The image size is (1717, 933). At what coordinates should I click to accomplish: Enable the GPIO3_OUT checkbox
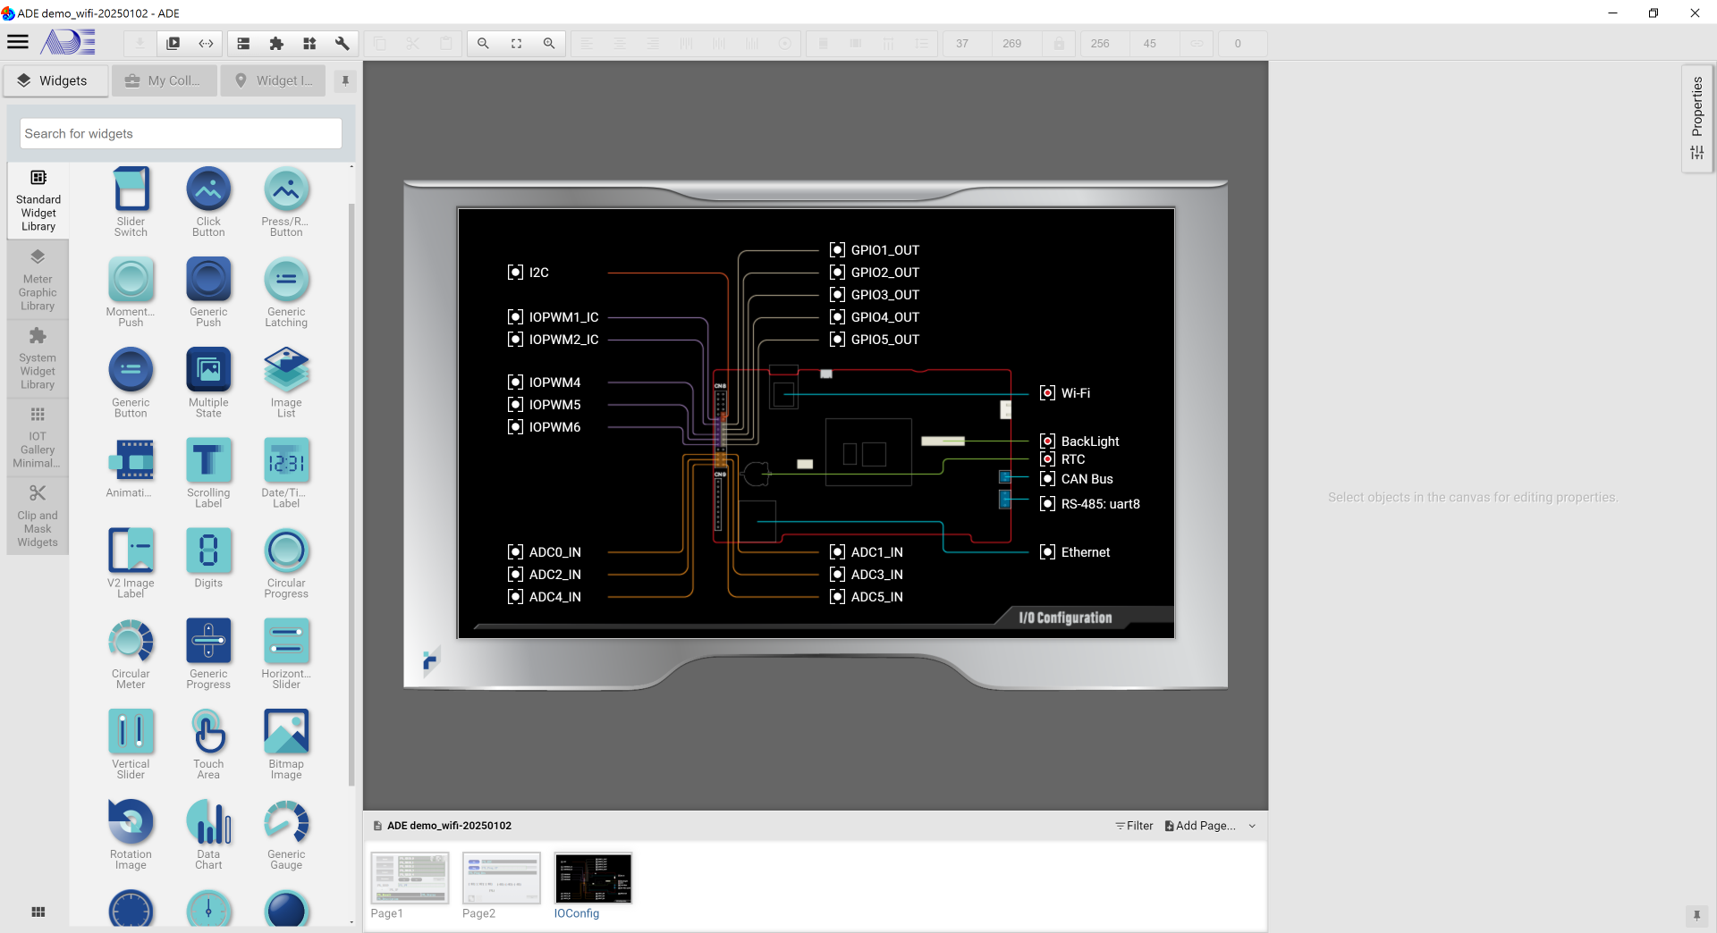click(x=837, y=295)
